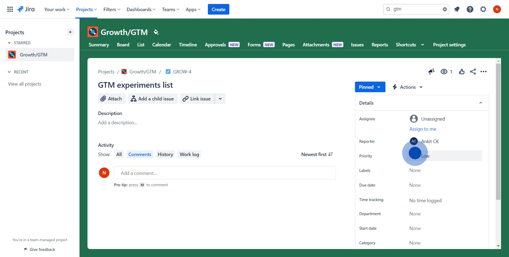Switch to Summary tab
The width and height of the screenshot is (509, 257).
99,45
